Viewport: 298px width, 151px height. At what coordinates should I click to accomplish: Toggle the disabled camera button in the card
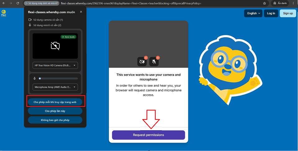pos(142,61)
